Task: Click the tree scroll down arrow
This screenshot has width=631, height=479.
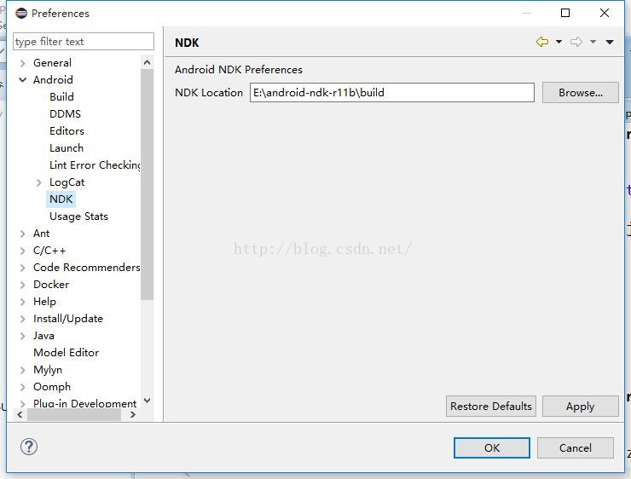Action: click(x=147, y=401)
